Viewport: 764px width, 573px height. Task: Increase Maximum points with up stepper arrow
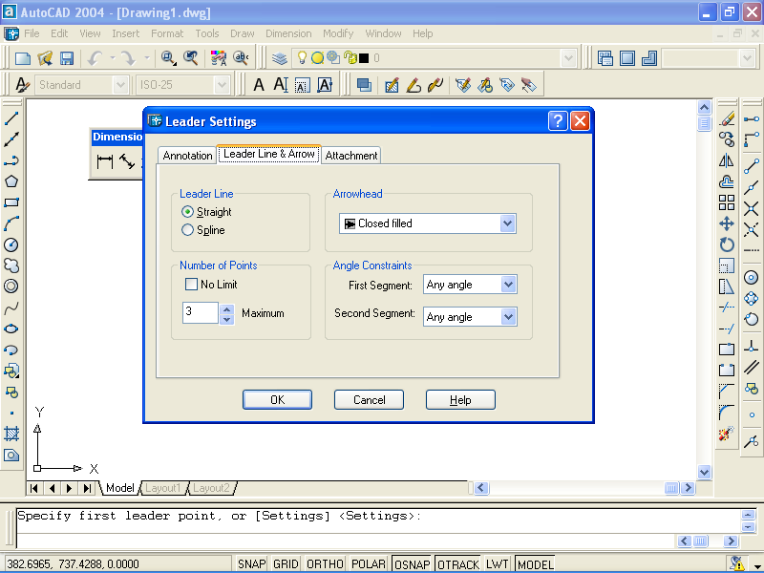(x=226, y=308)
